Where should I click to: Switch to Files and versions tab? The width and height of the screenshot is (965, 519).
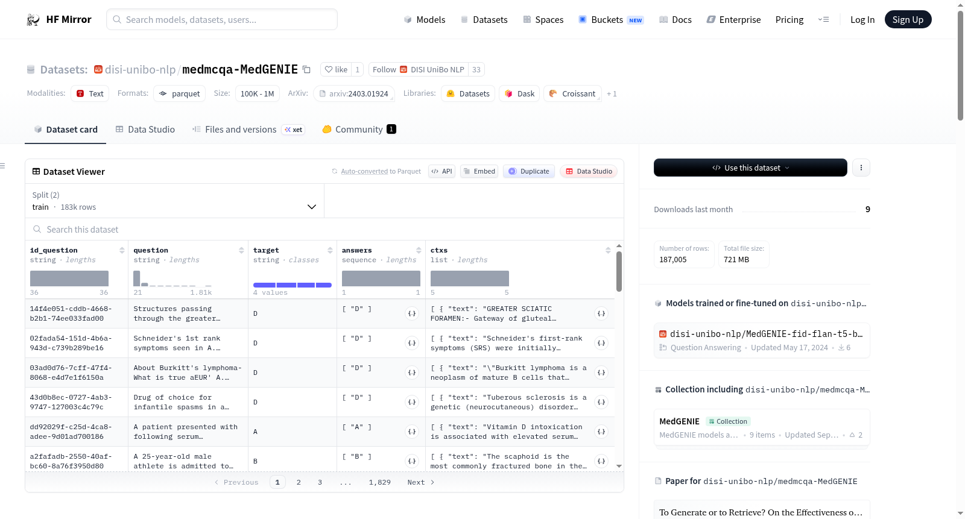click(248, 130)
